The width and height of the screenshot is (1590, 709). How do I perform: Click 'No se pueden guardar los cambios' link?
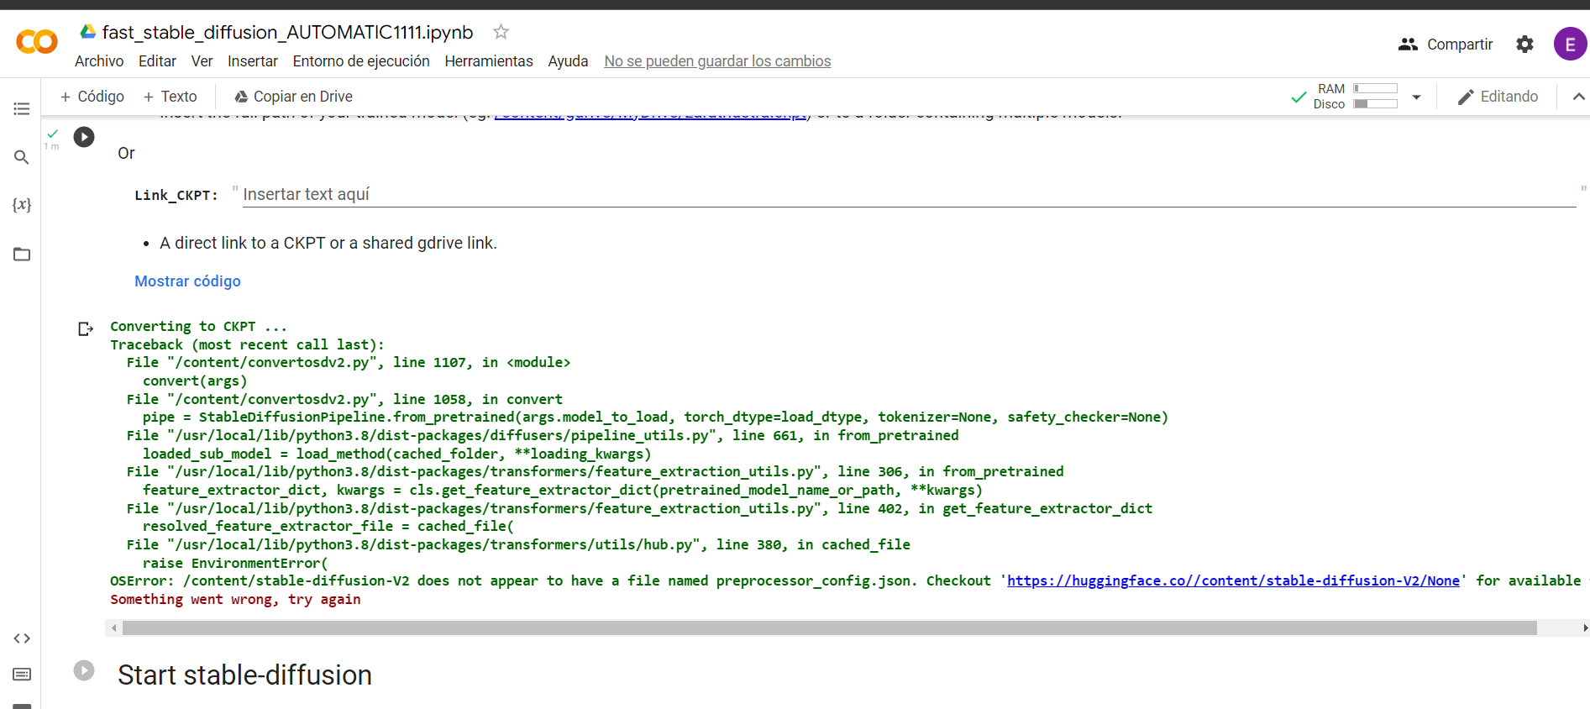(717, 61)
